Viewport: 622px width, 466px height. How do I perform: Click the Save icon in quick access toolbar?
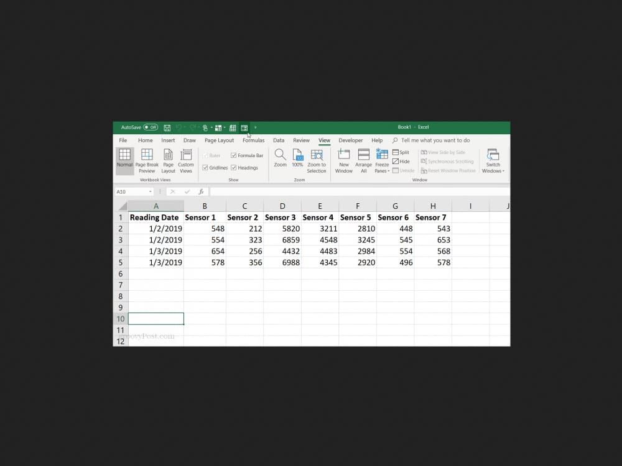(x=167, y=127)
